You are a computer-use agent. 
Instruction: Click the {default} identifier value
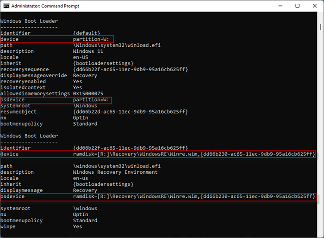87,33
